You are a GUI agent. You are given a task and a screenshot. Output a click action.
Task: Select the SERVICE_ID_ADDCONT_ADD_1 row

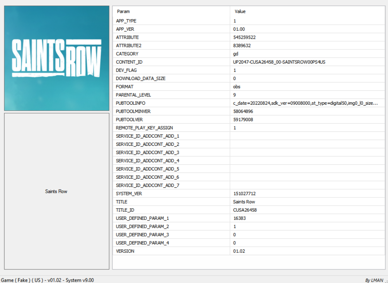tap(249, 136)
